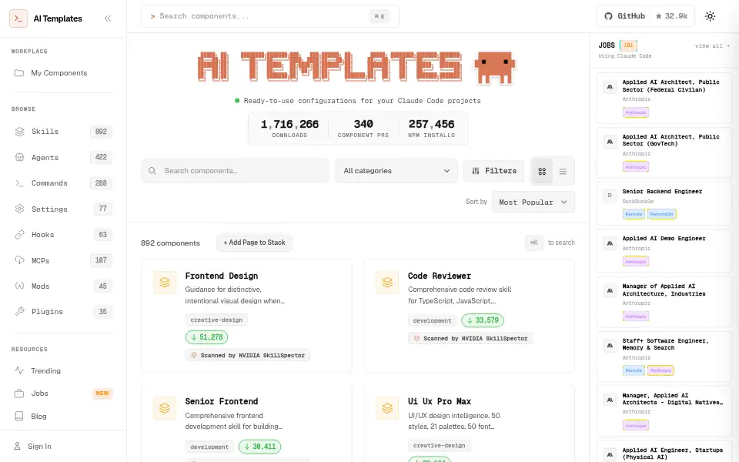Click the Frontend Design card skill icon
Viewport: 739px width, 462px height.
point(165,283)
